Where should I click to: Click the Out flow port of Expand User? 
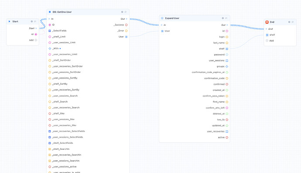pos(227,25)
